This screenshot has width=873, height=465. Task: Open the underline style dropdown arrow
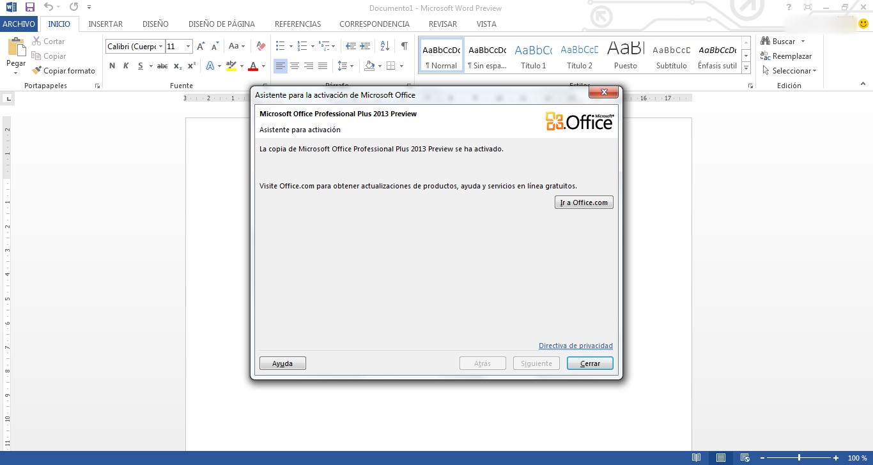pyautogui.click(x=151, y=66)
